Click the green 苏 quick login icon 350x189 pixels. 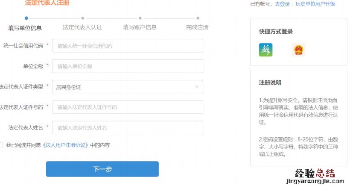(x=265, y=50)
